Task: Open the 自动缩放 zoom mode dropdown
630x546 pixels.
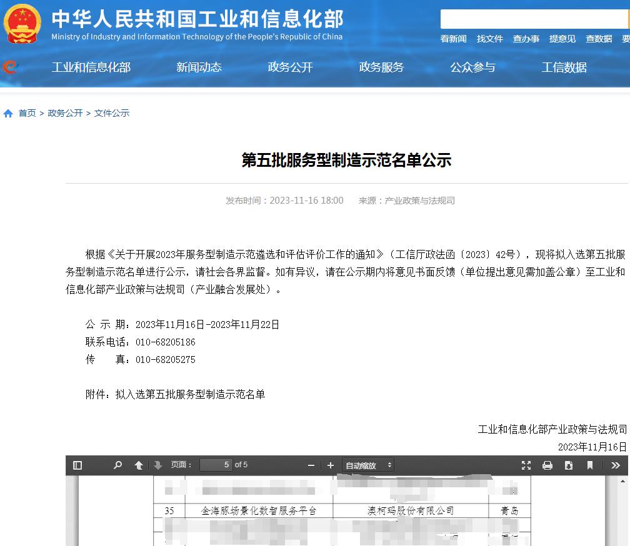Action: pos(367,465)
